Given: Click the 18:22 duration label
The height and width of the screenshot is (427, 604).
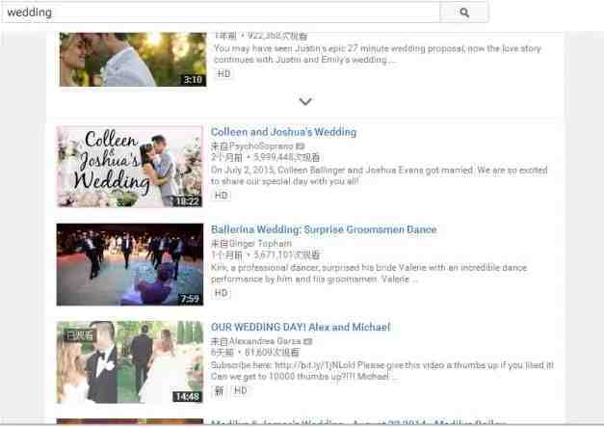Looking at the screenshot, I should [x=187, y=201].
